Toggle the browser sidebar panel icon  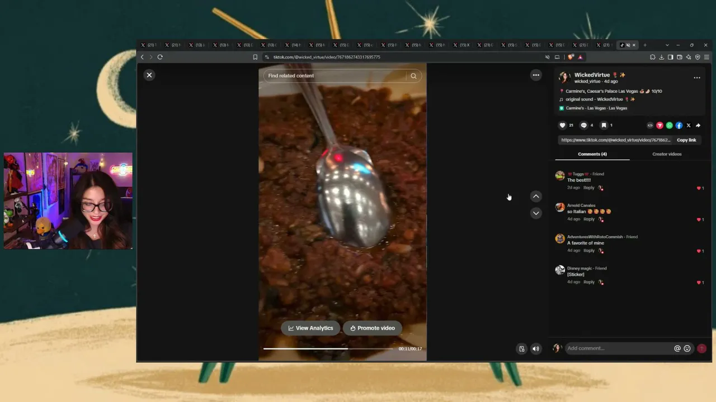(x=671, y=57)
